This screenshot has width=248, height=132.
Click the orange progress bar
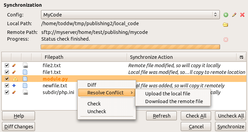[x=130, y=47]
